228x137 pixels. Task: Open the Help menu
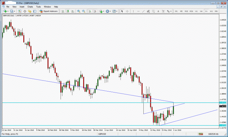pyautogui.click(x=56, y=7)
